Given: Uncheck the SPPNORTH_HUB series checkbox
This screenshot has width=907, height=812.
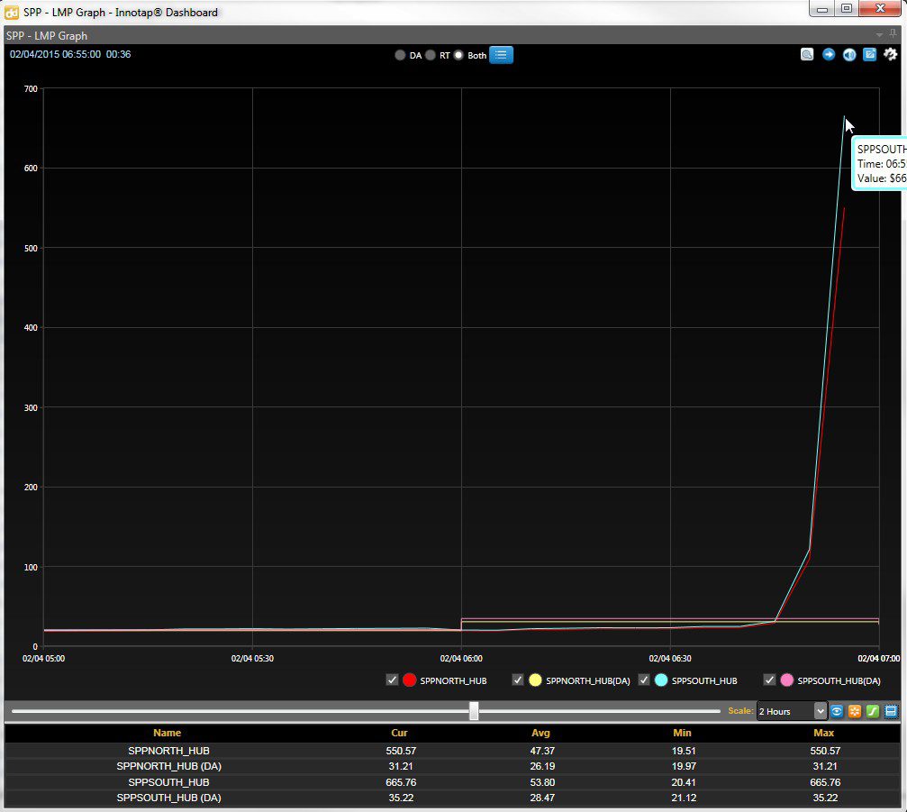Looking at the screenshot, I should click(x=392, y=680).
